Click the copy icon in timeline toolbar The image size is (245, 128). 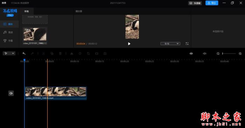[52, 54]
